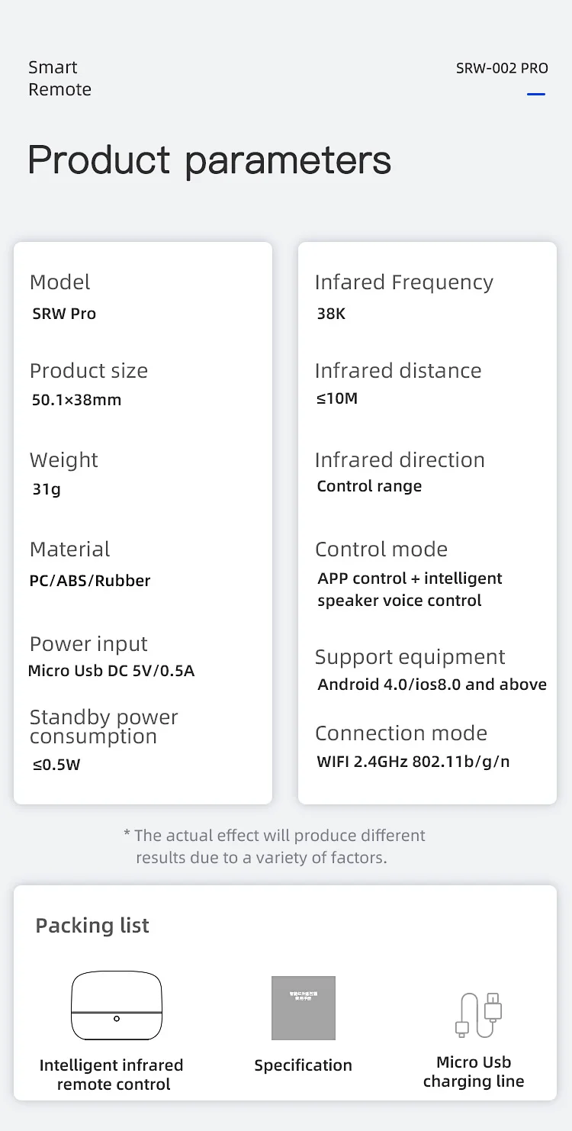
Task: Click the Model value SRW Pro
Action: pos(64,314)
